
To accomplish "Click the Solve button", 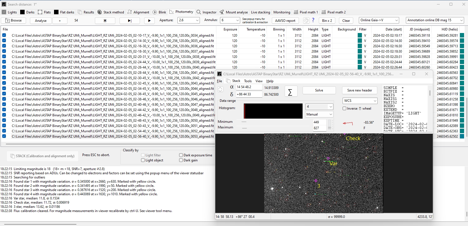I will pos(319,90).
